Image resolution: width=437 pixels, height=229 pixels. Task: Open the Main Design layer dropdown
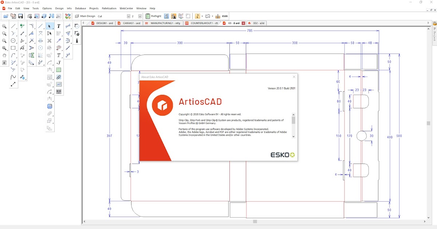coord(128,16)
